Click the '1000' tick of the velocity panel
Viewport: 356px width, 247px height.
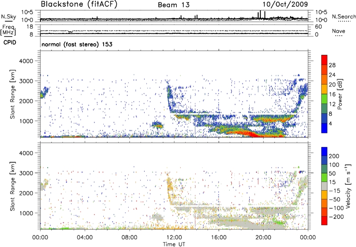point(26,213)
